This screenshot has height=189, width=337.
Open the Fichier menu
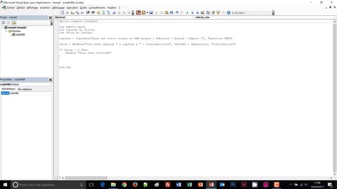[11, 8]
